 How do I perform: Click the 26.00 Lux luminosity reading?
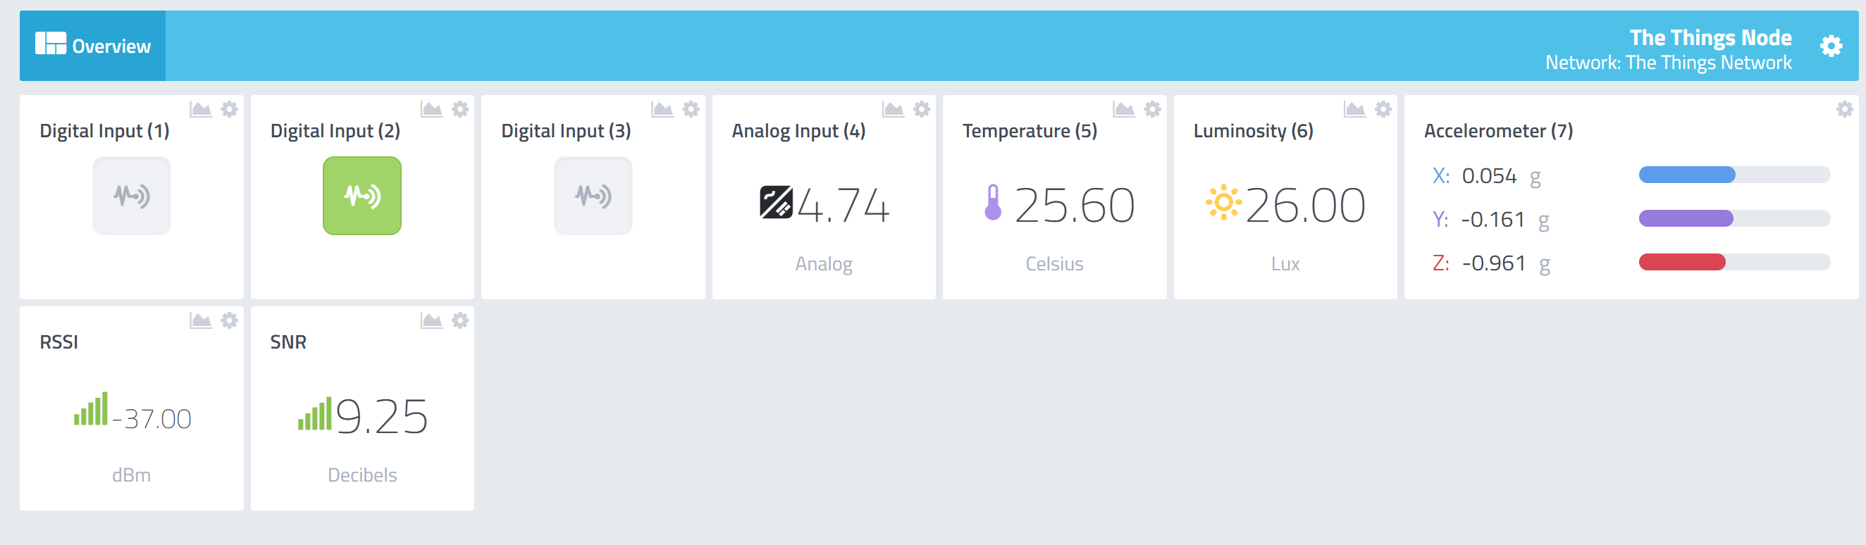tap(1305, 206)
